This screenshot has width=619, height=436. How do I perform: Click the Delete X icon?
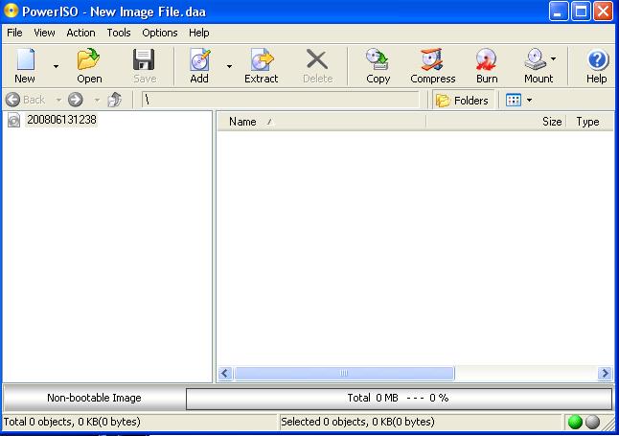coord(317,60)
